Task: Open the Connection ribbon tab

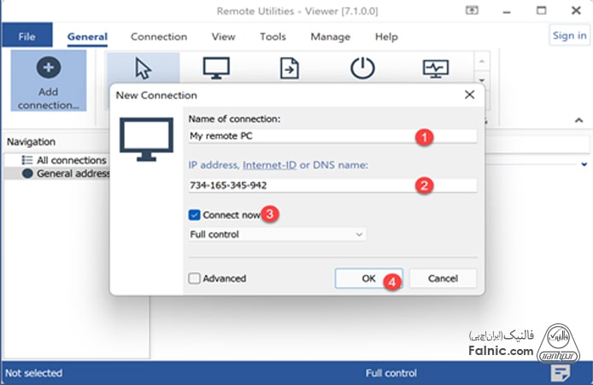Action: (158, 37)
